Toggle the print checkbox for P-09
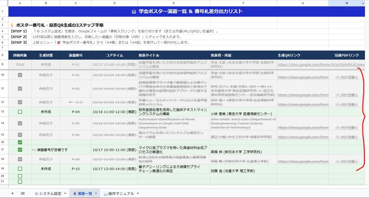The image size is (369, 198). (x=20, y=159)
